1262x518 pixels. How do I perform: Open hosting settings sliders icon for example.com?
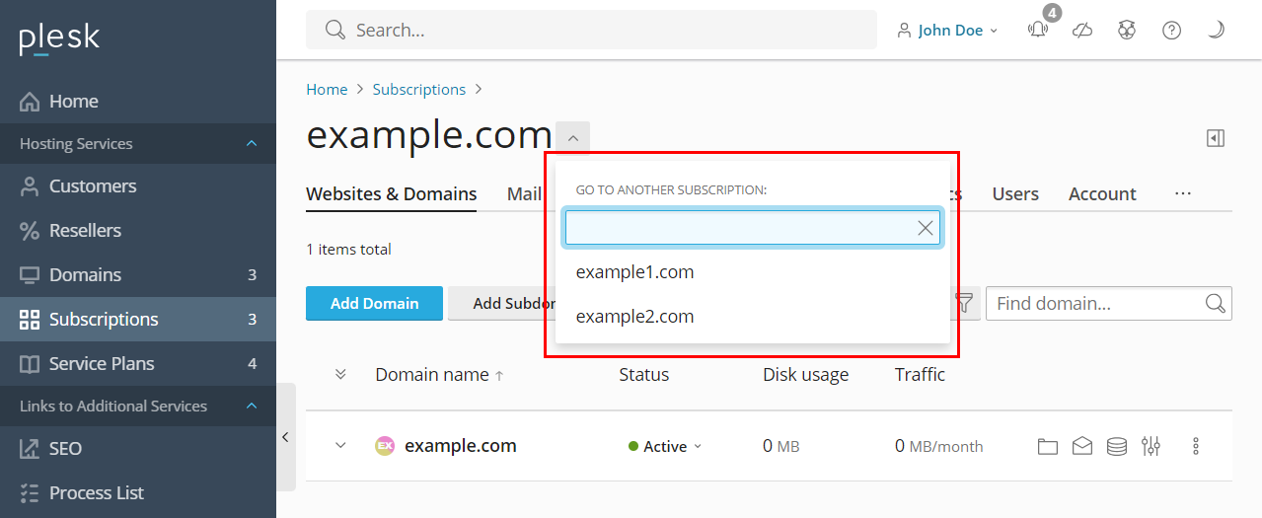point(1151,447)
